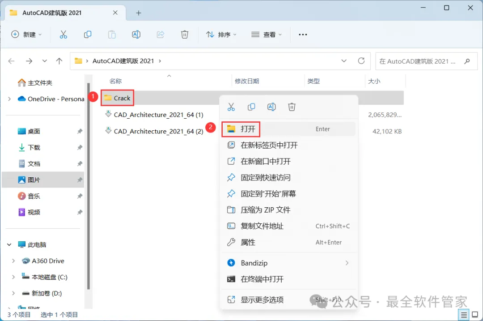Viewport: 483px width, 321px height.
Task: Go forward with the right arrow button
Action: point(29,61)
